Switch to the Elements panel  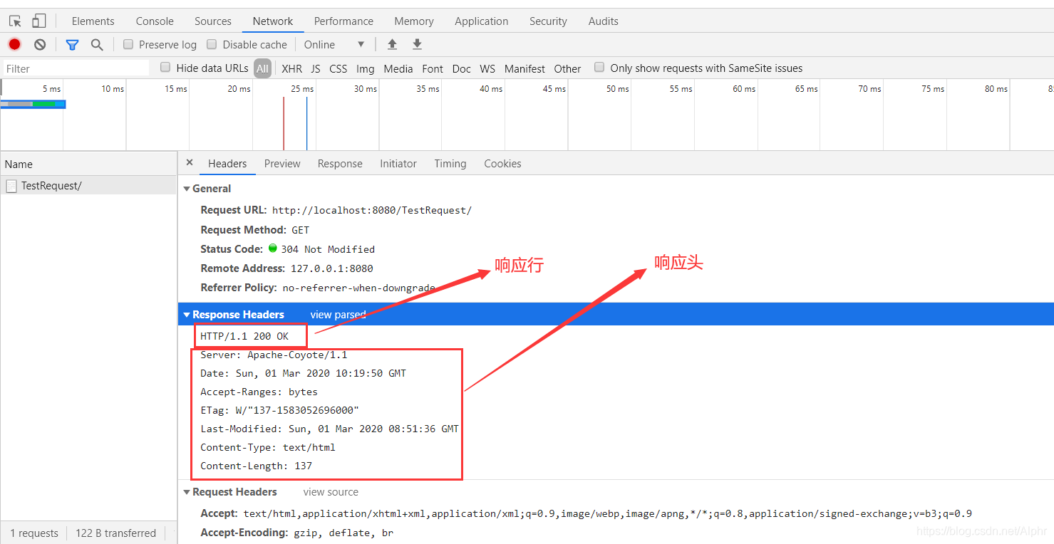[x=93, y=21]
